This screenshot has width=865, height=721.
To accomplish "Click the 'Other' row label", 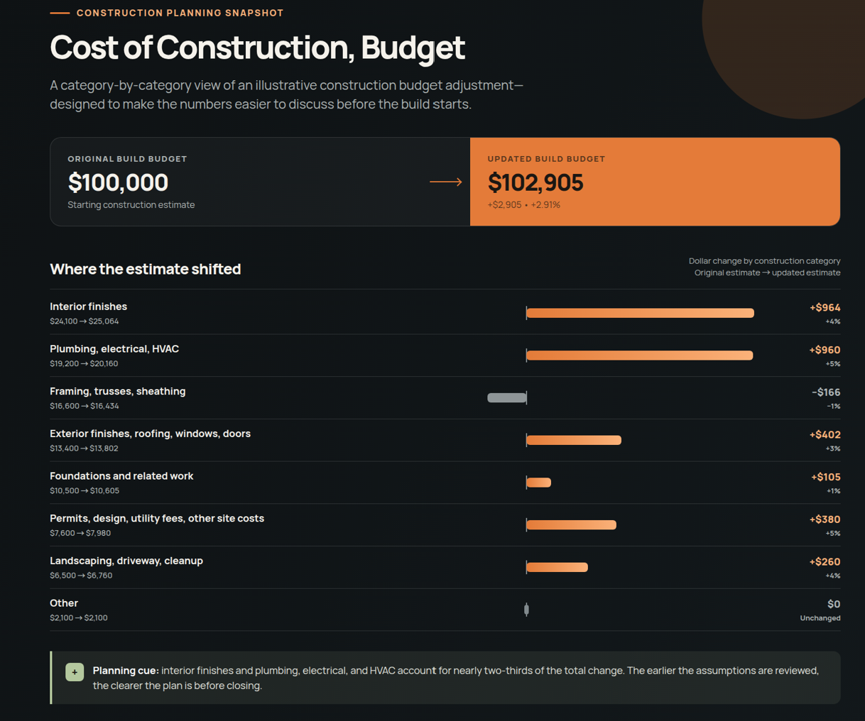I will (x=64, y=603).
